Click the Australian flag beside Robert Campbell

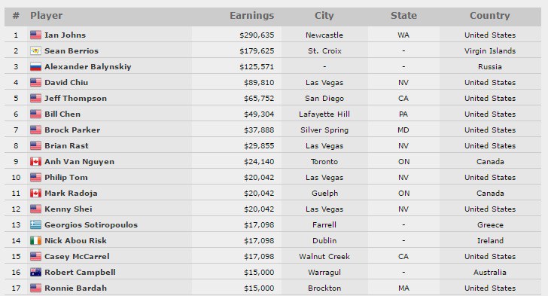pos(35,272)
